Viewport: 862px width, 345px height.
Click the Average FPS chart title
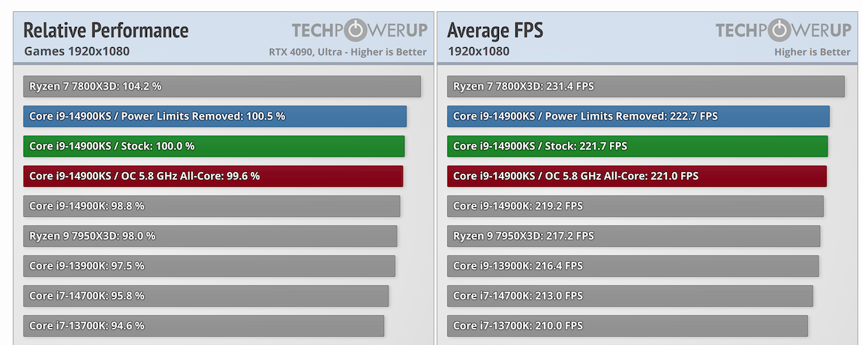click(x=495, y=30)
